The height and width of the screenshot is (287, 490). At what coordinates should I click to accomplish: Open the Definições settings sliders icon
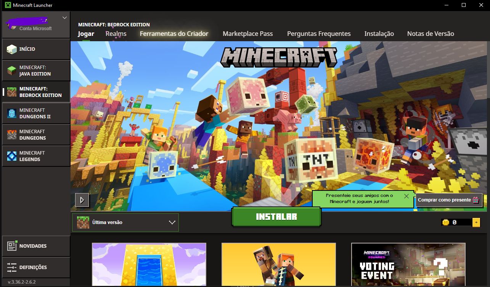pyautogui.click(x=12, y=268)
